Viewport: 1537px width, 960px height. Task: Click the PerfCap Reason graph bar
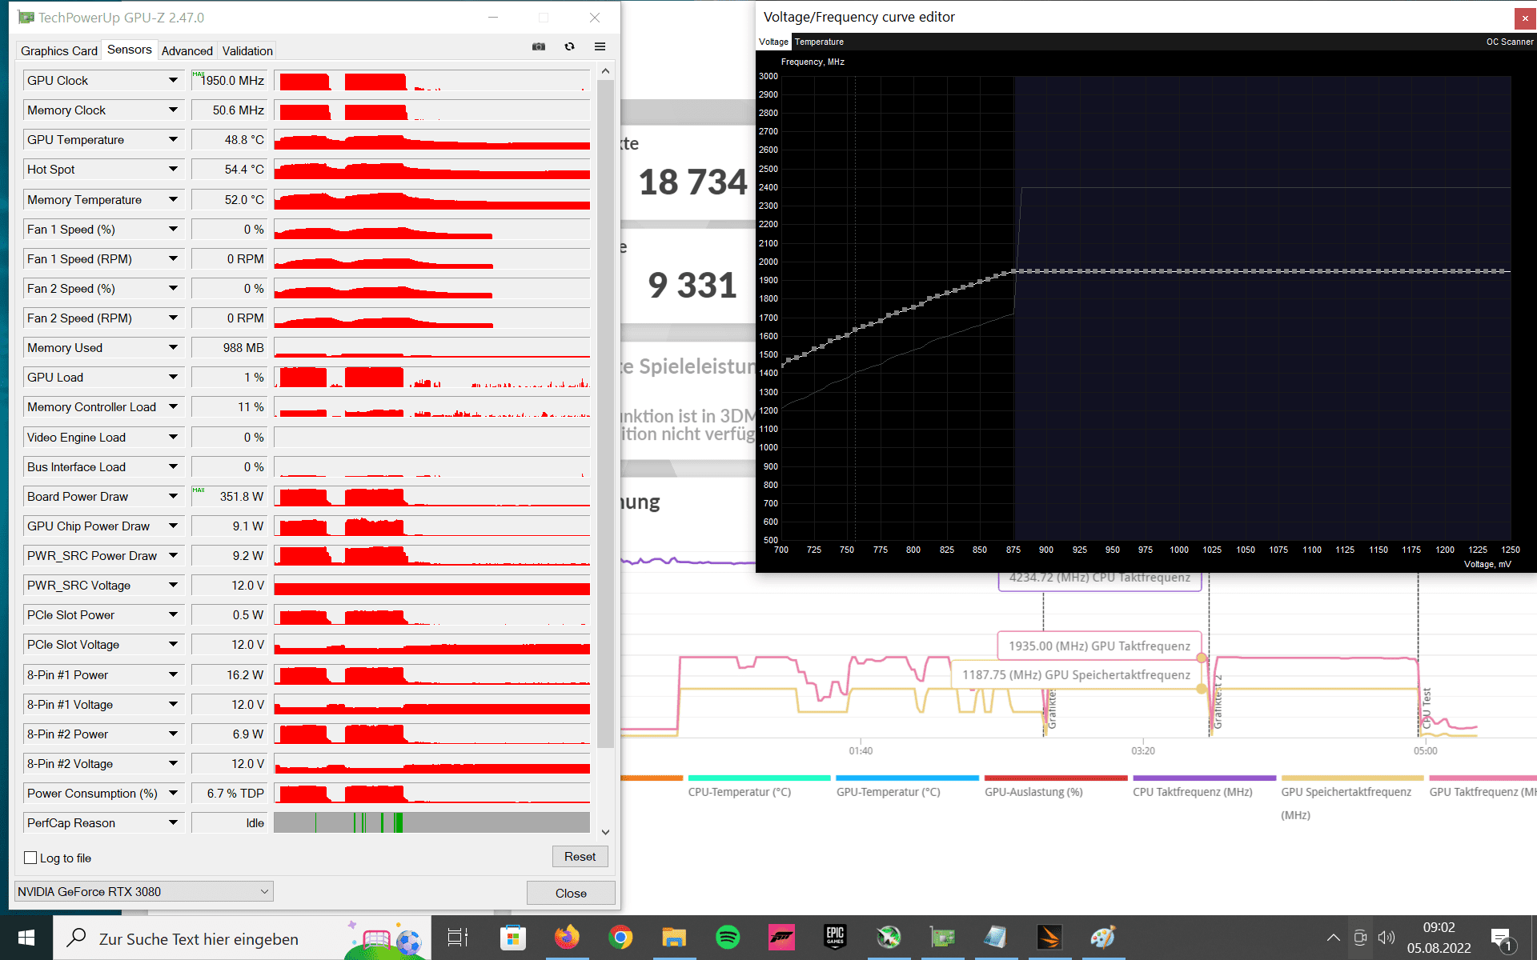pyautogui.click(x=431, y=822)
